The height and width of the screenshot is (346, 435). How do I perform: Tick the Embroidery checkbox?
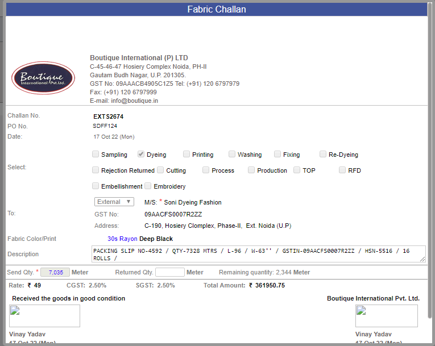point(148,186)
